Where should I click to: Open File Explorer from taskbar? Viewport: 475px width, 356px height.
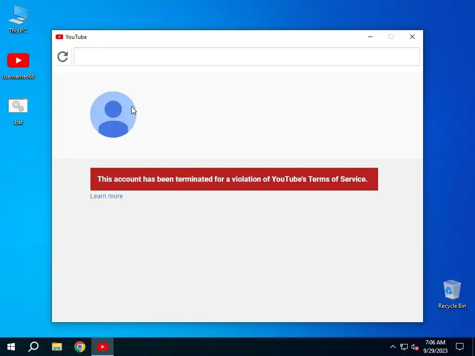click(x=57, y=347)
